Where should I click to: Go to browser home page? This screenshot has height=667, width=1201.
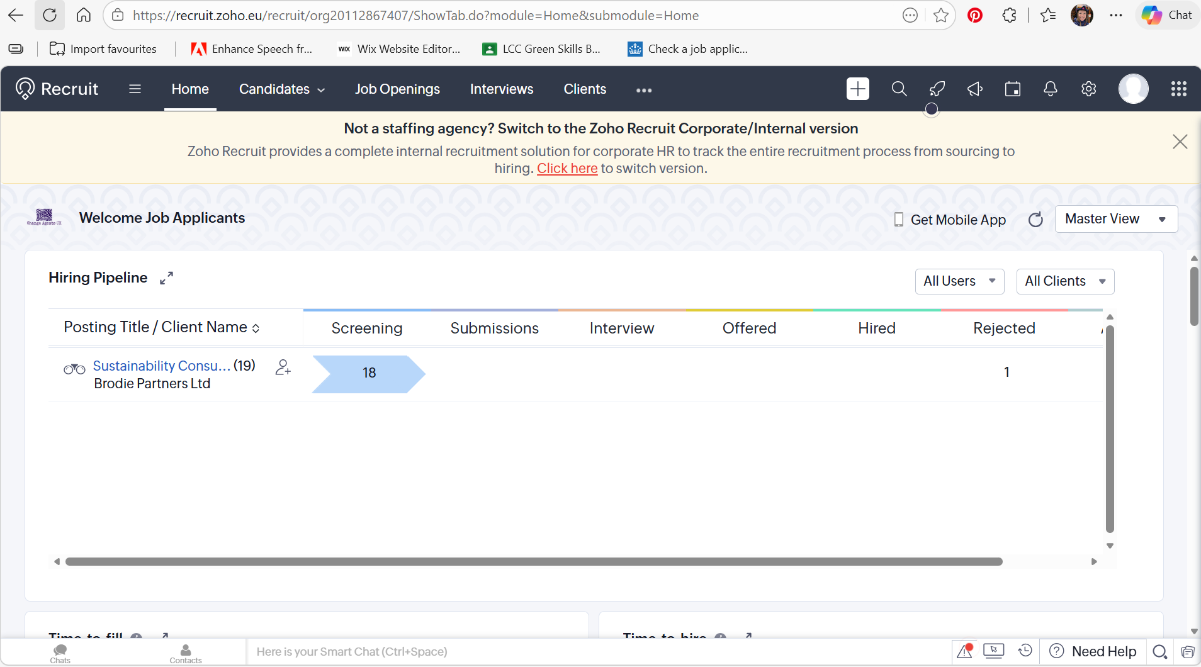(x=84, y=15)
